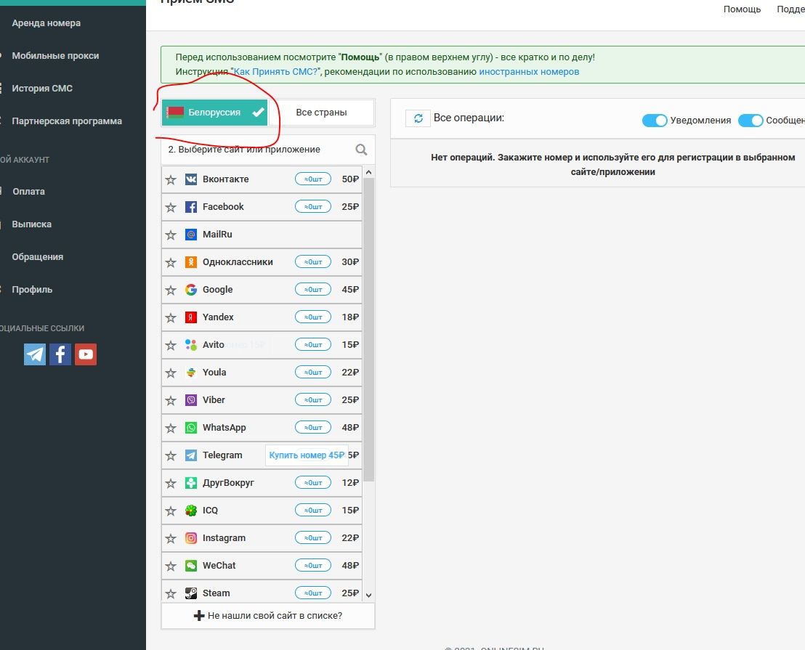Open the Facebook social link icon

[x=60, y=354]
